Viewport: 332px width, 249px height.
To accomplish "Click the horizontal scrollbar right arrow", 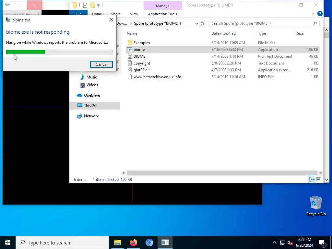I will click(x=321, y=173).
